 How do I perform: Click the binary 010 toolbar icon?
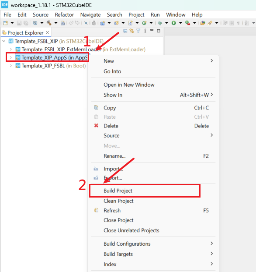coord(63,23)
